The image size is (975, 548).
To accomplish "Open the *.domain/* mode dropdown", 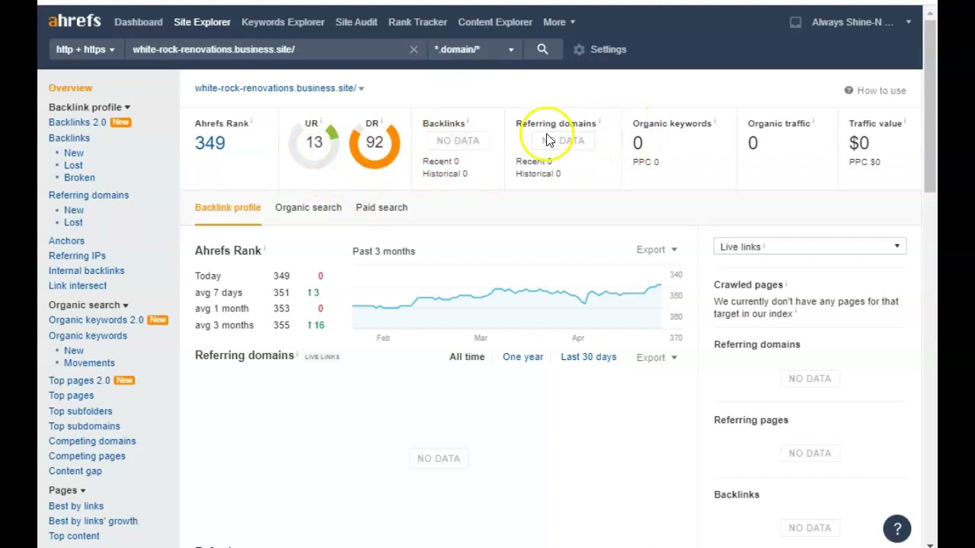I will (474, 49).
